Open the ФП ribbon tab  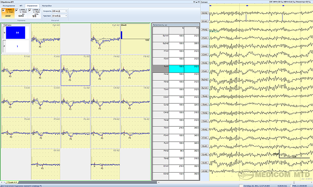[x=21, y=6]
